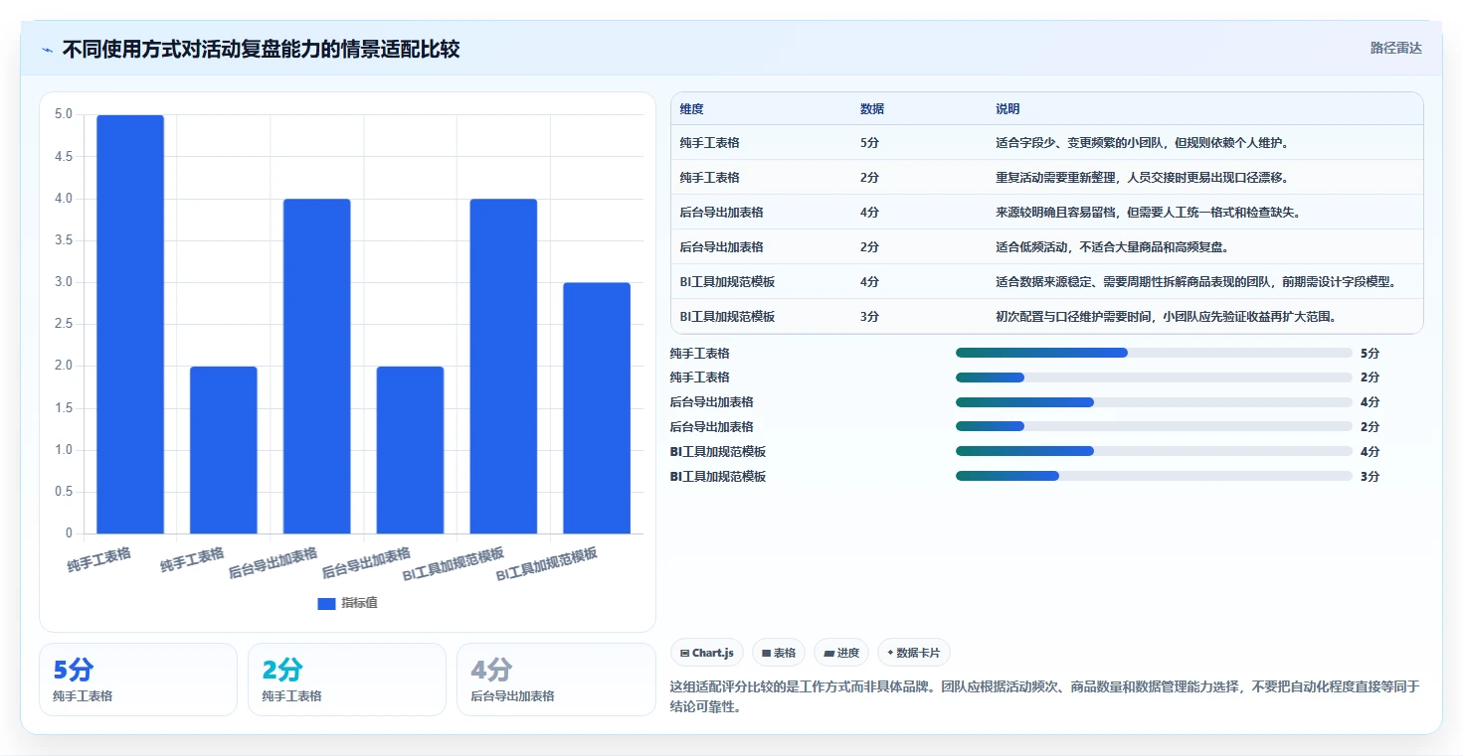Click the 数据 column header
The height and width of the screenshot is (756, 1463).
(872, 109)
